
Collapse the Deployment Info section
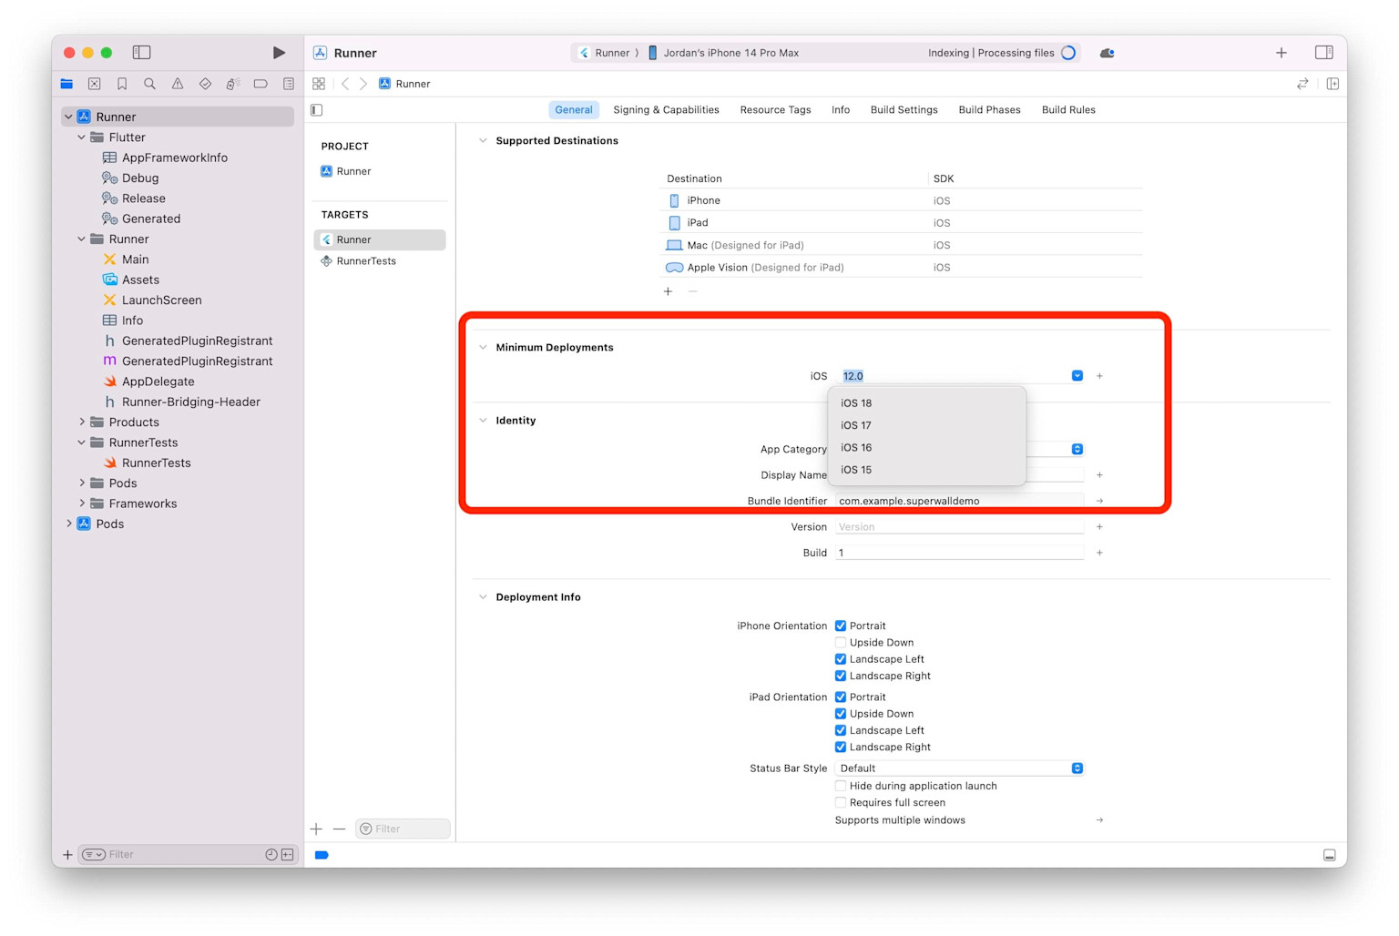pyautogui.click(x=483, y=597)
